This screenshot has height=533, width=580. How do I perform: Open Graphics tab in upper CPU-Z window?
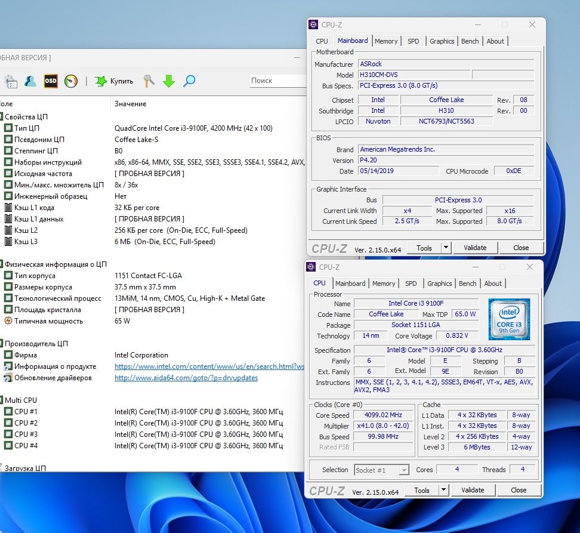pyautogui.click(x=442, y=41)
